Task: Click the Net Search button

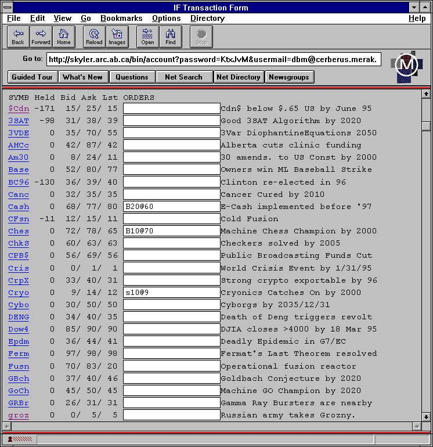Action: tap(183, 77)
